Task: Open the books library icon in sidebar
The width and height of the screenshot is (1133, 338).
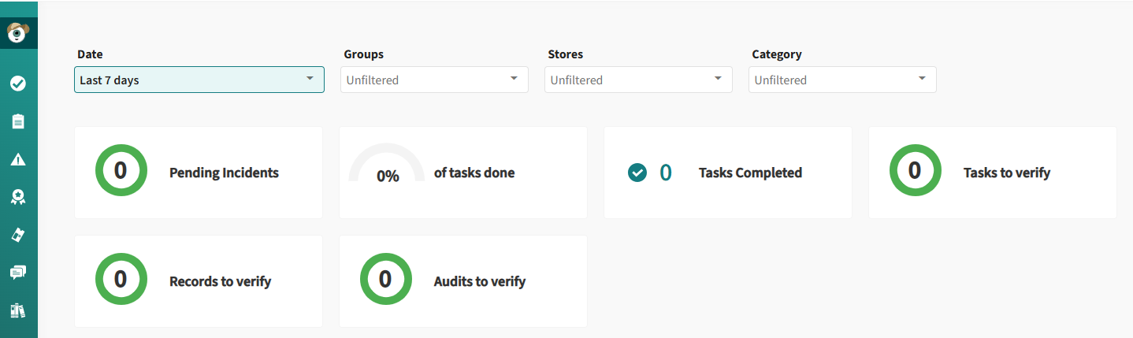Action: point(18,310)
